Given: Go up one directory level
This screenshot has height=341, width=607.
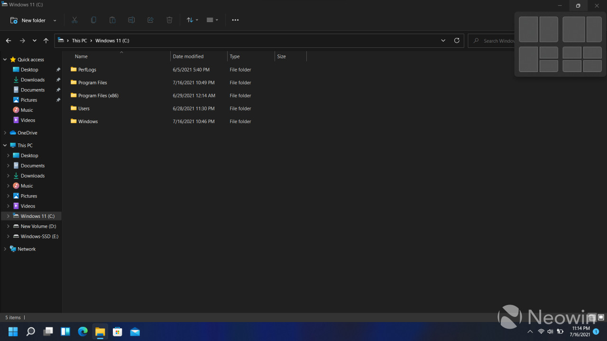Looking at the screenshot, I should click(x=46, y=41).
